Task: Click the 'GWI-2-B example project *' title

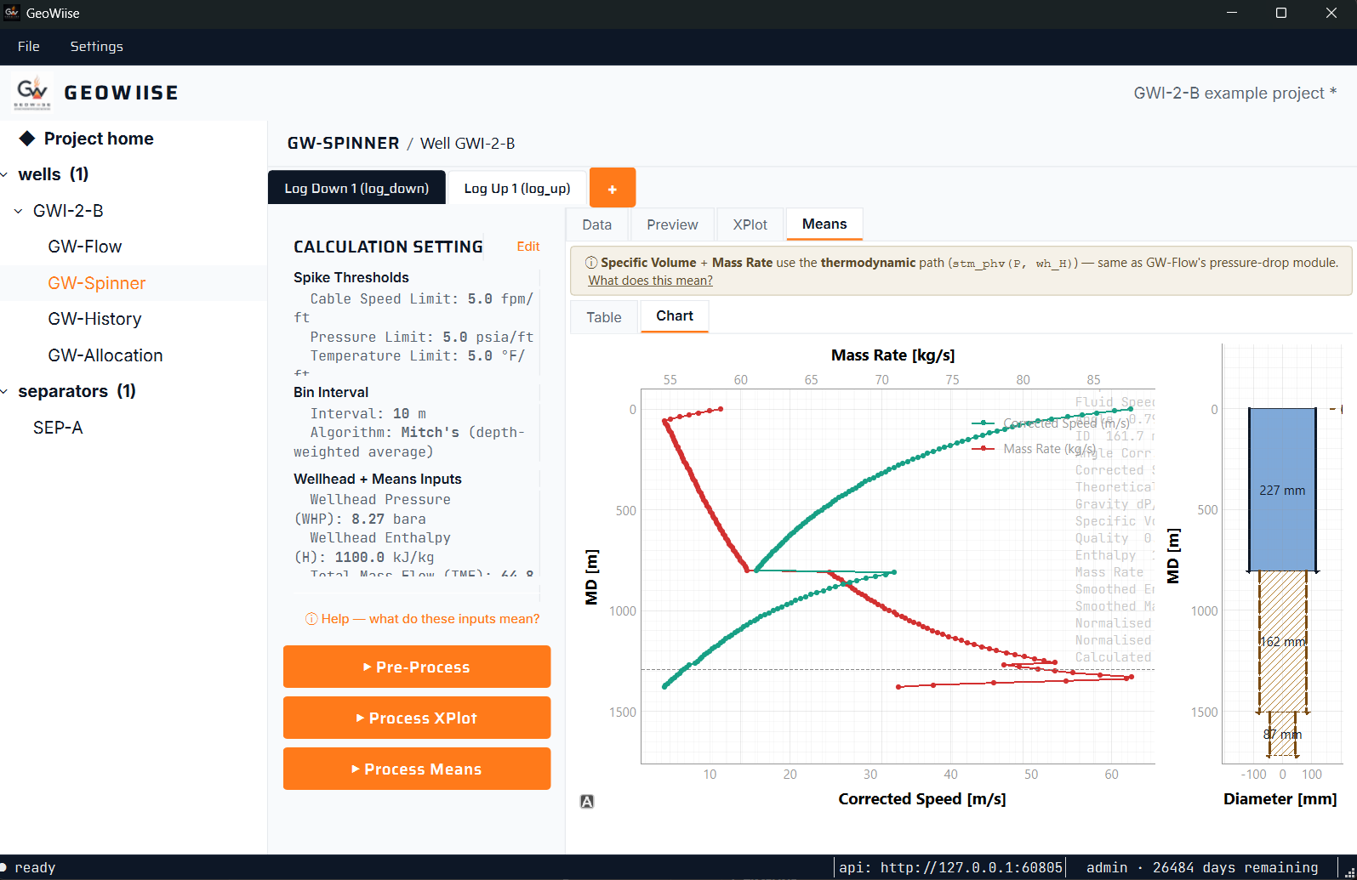Action: [x=1234, y=93]
